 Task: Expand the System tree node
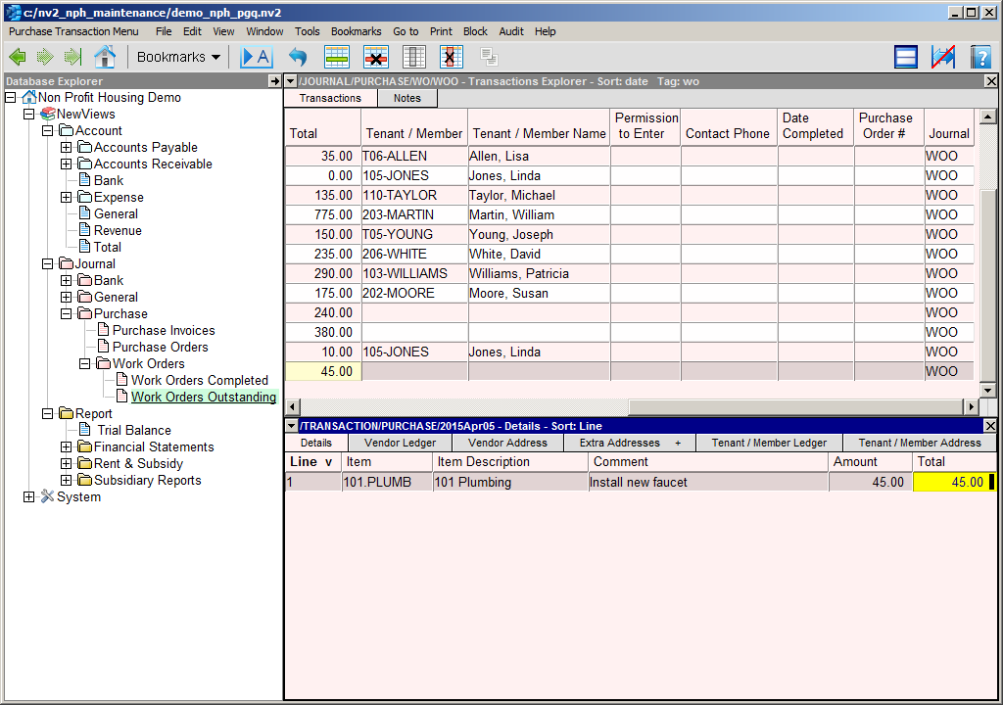coord(29,497)
